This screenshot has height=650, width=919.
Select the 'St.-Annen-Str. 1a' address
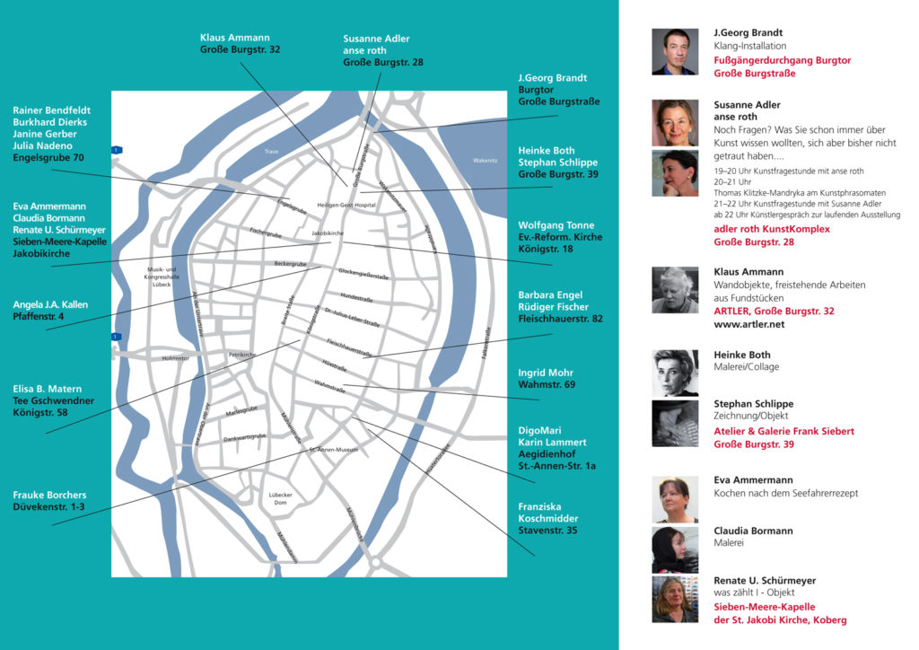click(x=556, y=465)
